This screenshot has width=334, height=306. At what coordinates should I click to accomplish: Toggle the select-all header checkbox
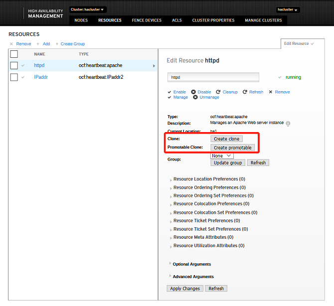14,54
